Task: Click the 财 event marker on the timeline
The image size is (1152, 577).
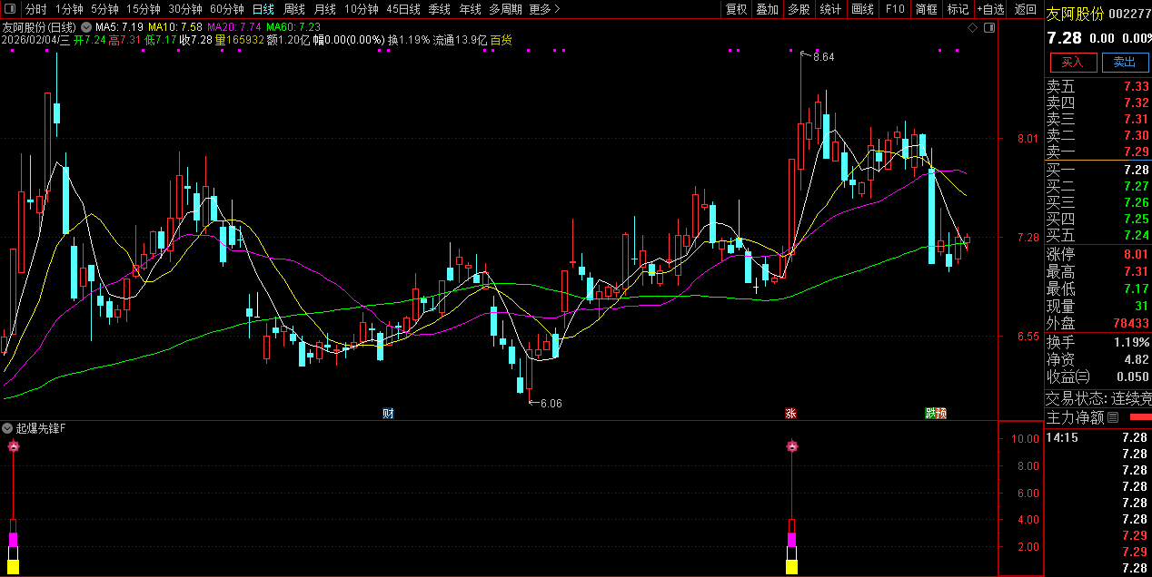Action: click(388, 414)
